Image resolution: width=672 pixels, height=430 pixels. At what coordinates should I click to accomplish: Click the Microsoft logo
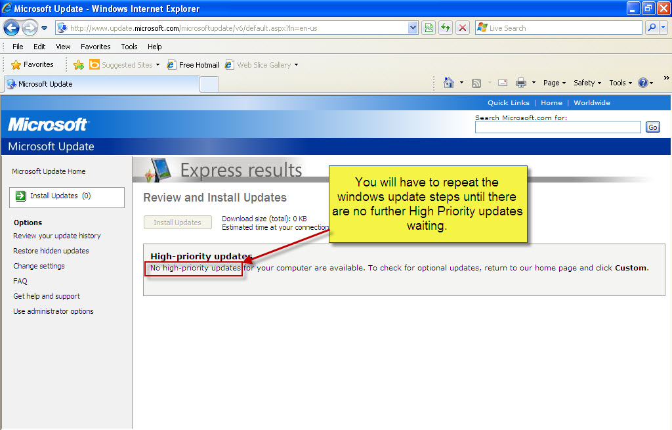[x=48, y=125]
